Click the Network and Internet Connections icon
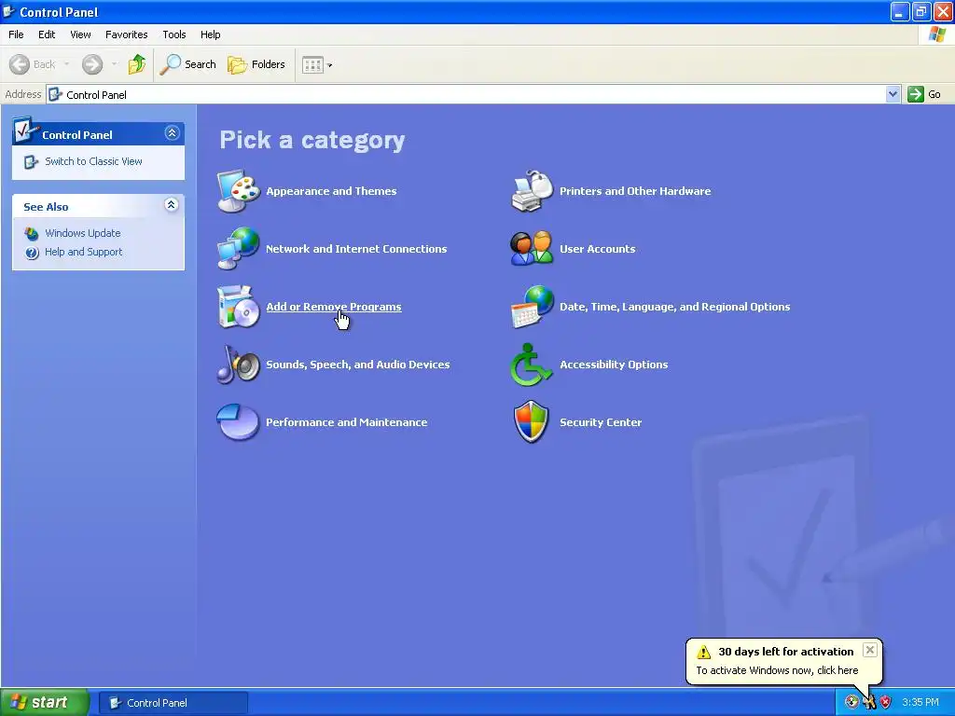 point(238,248)
